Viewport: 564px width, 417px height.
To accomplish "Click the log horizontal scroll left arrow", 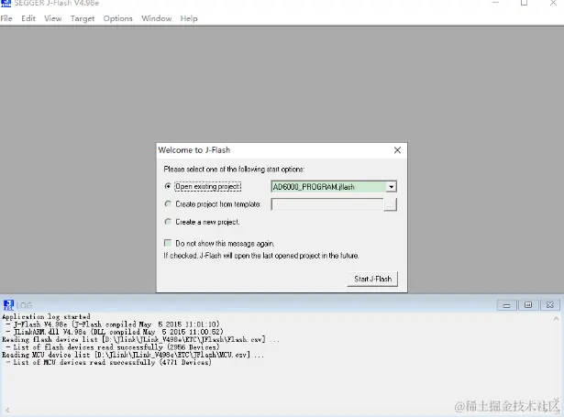I will (6, 410).
